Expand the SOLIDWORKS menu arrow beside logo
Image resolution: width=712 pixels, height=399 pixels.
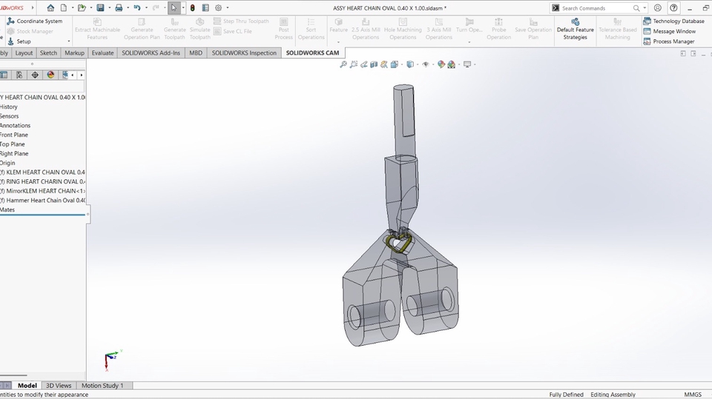32,7
